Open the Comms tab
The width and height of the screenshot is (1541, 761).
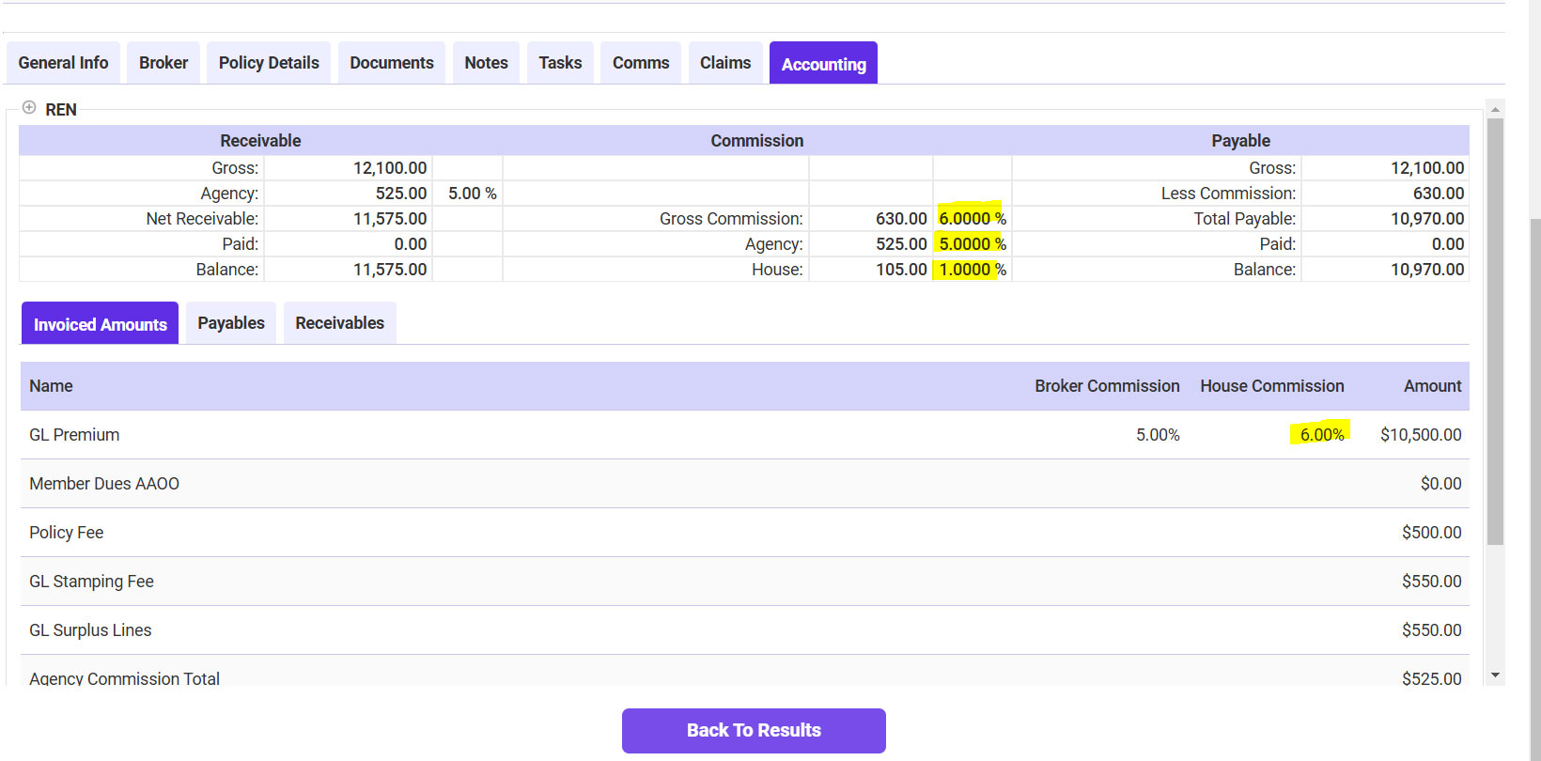[x=641, y=63]
